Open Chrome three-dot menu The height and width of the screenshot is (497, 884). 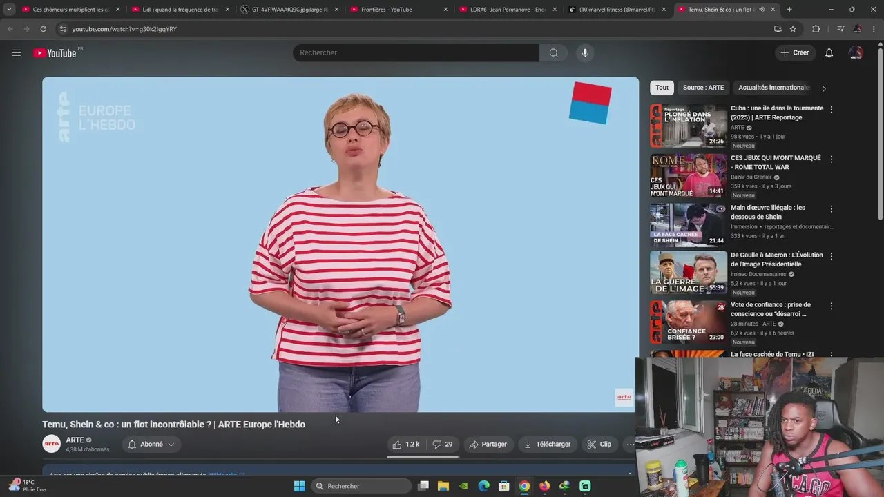[874, 29]
